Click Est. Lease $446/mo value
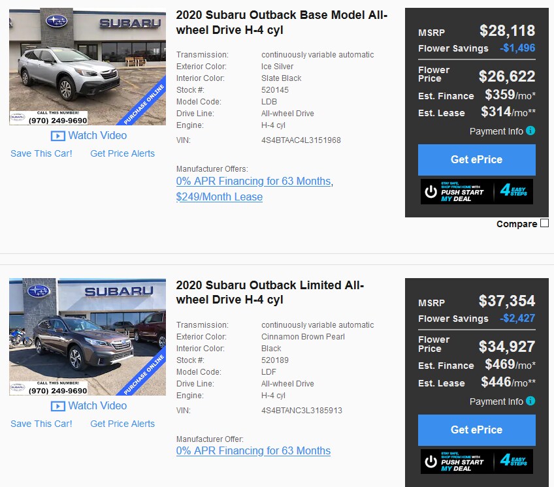The height and width of the screenshot is (487, 554). coord(508,382)
